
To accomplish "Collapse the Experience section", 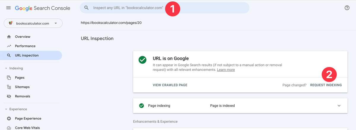I will [x=6, y=109].
